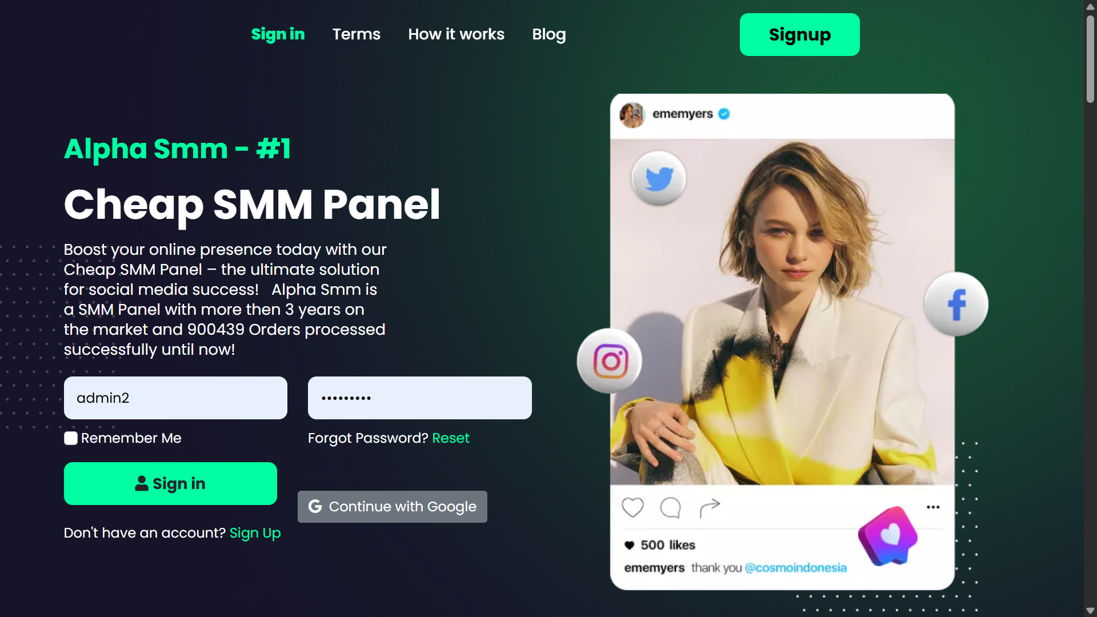Viewport: 1097px width, 617px height.
Task: Click the scrollbar down arrow
Action: tap(1090, 611)
